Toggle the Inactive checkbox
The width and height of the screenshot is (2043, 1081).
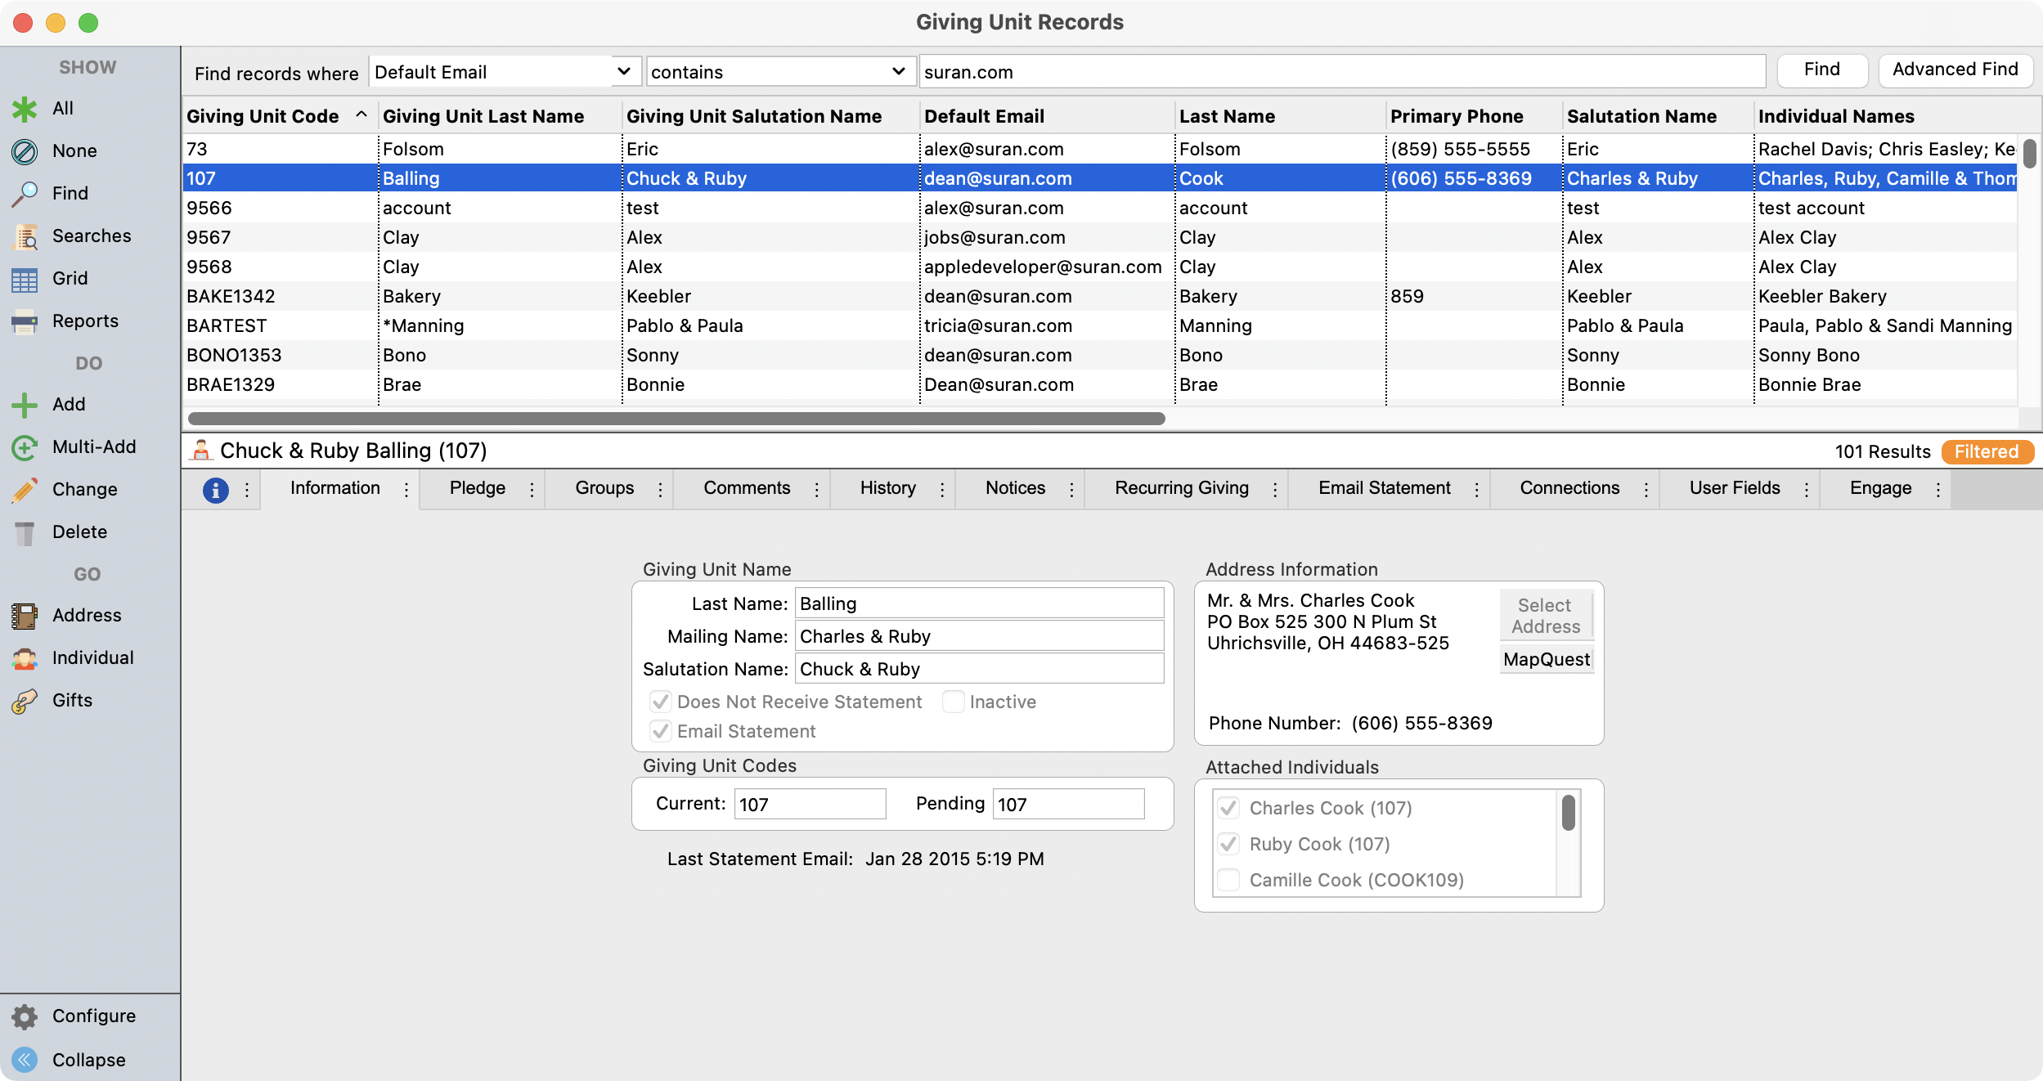click(x=953, y=702)
